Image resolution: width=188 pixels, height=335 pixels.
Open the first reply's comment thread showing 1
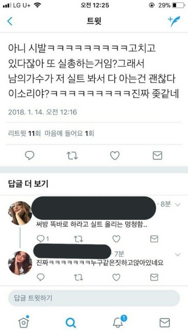pos(43,239)
